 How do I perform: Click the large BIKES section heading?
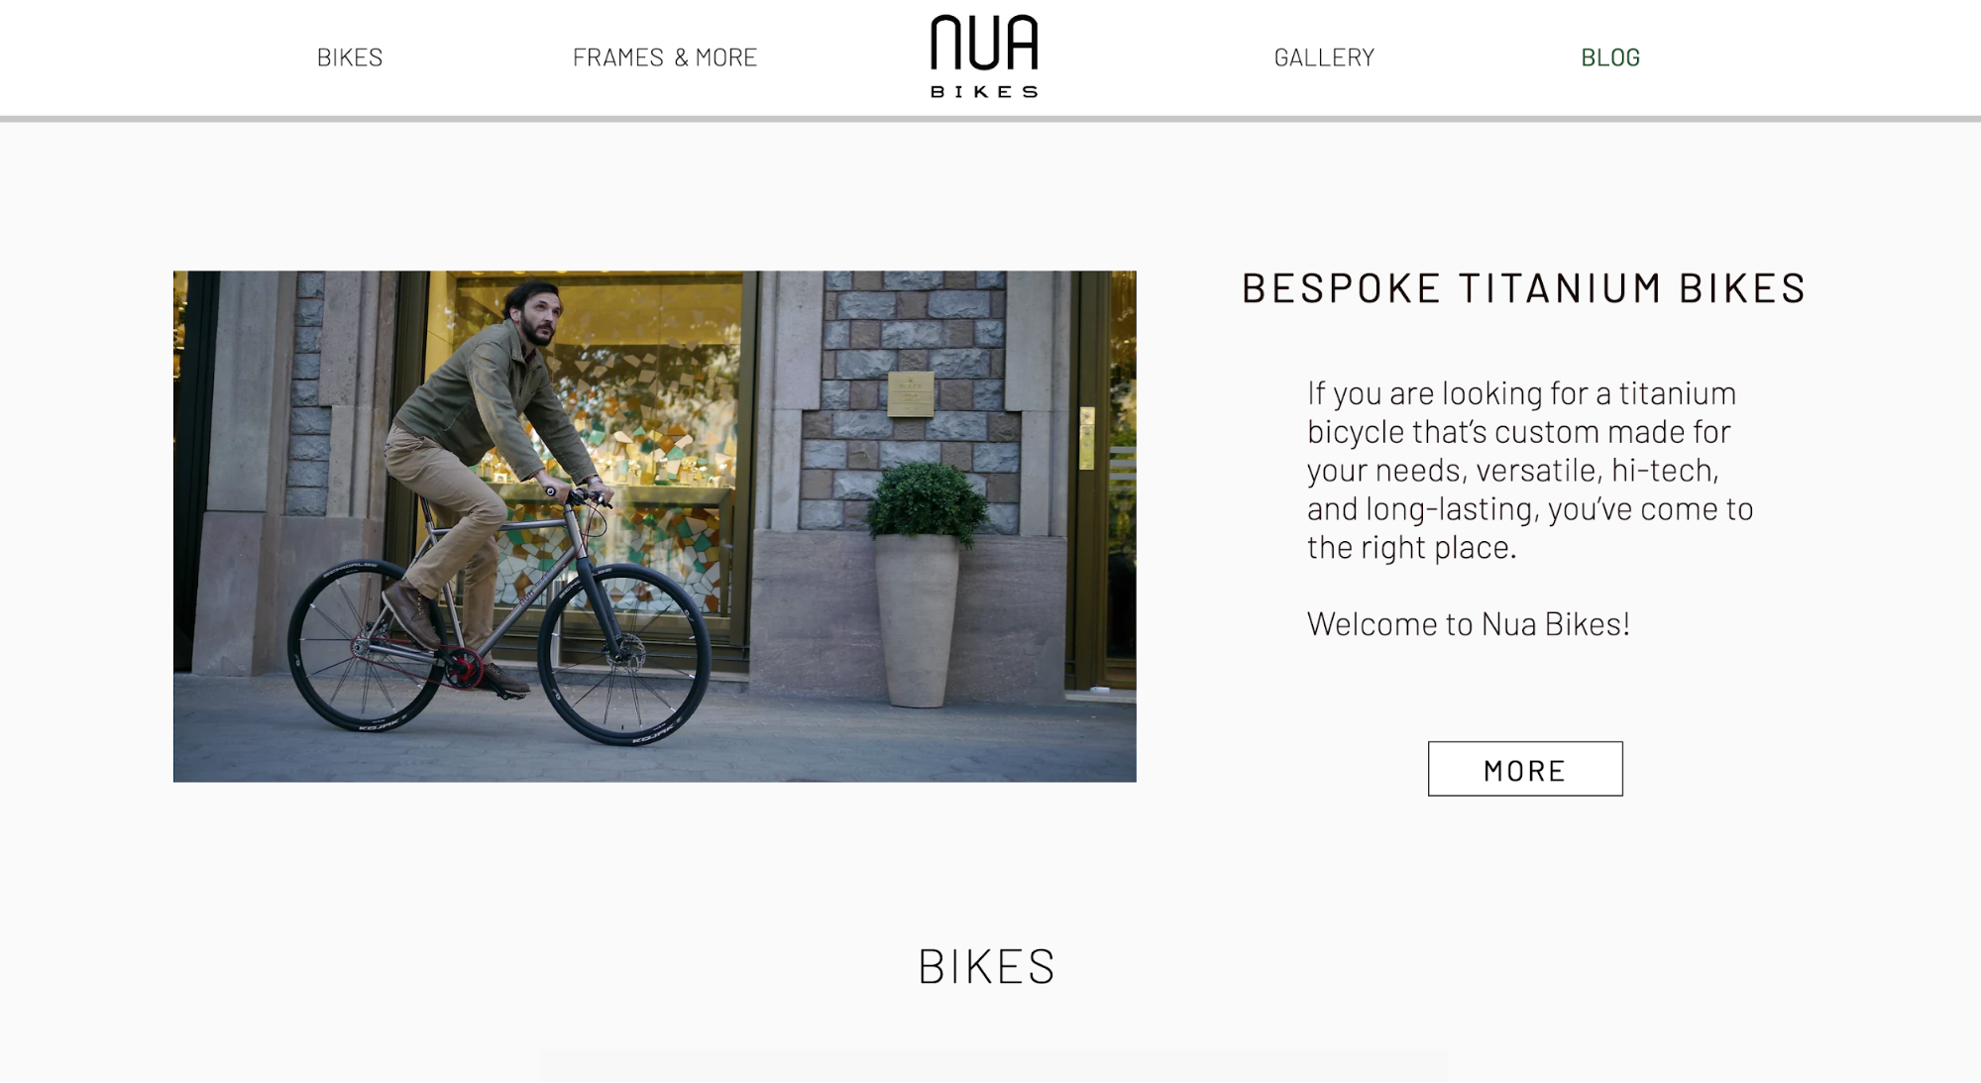987,966
